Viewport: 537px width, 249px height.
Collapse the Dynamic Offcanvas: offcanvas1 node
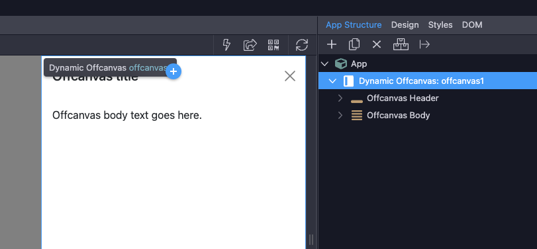[332, 81]
